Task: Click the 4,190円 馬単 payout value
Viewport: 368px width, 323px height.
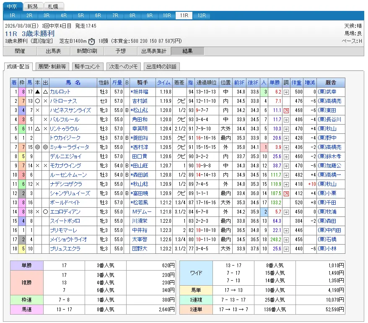Action: (x=336, y=291)
